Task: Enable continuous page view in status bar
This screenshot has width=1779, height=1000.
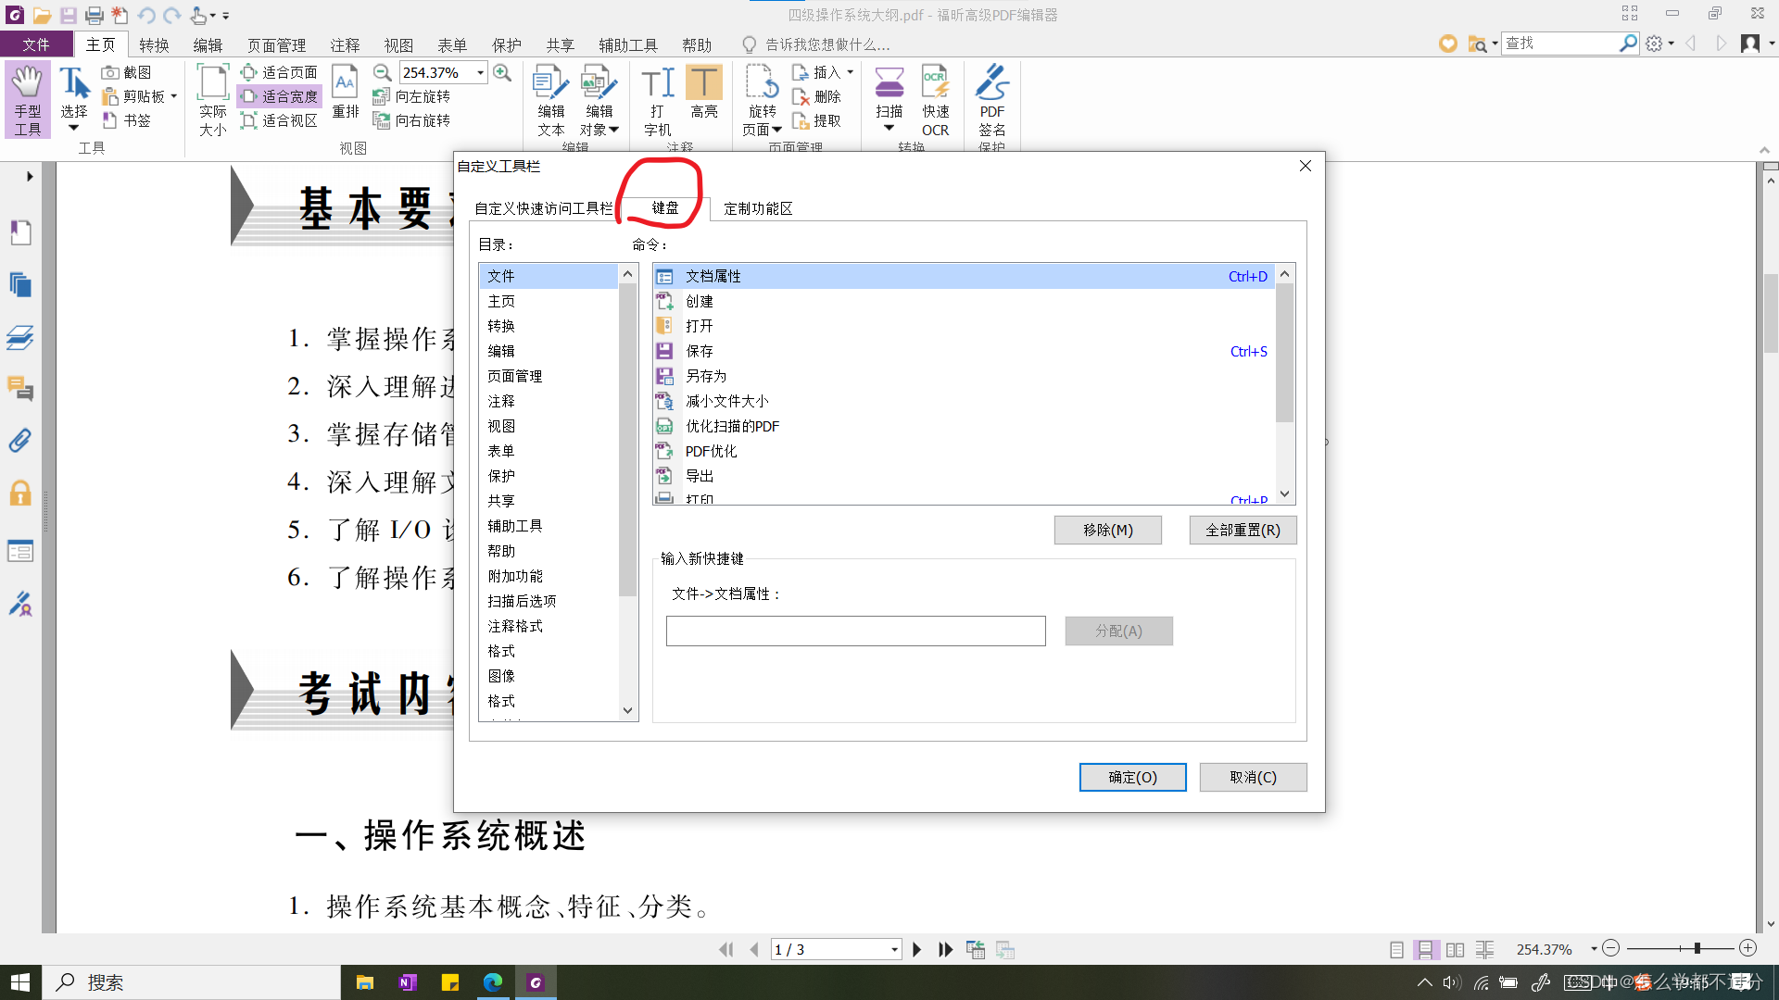Action: [x=1425, y=950]
